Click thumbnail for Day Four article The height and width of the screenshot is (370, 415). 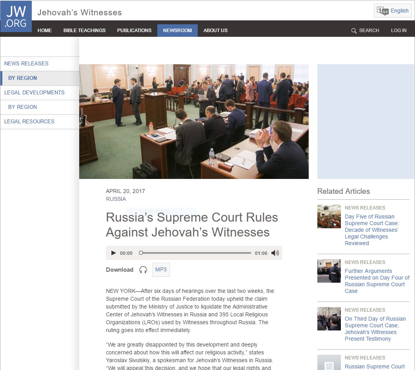pos(329,271)
